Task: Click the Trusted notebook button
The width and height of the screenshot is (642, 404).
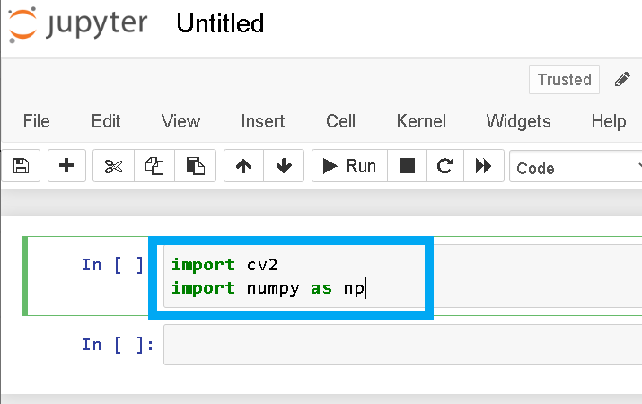Action: tap(564, 79)
